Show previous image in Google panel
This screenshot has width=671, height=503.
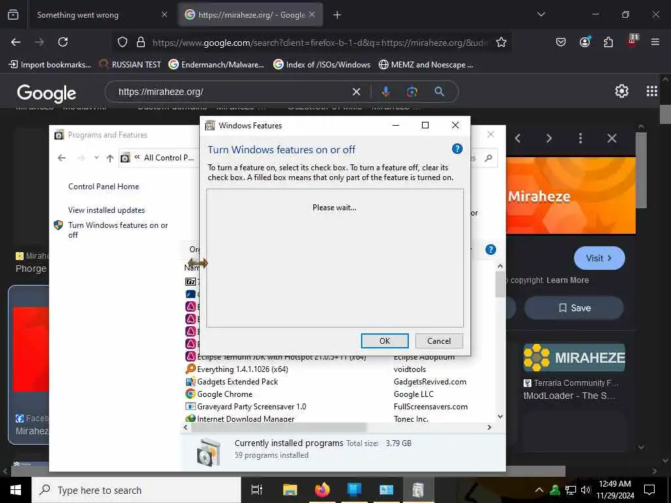[x=518, y=138]
